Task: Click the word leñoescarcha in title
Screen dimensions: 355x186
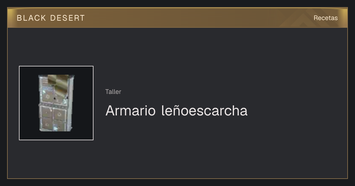Action: (204, 111)
